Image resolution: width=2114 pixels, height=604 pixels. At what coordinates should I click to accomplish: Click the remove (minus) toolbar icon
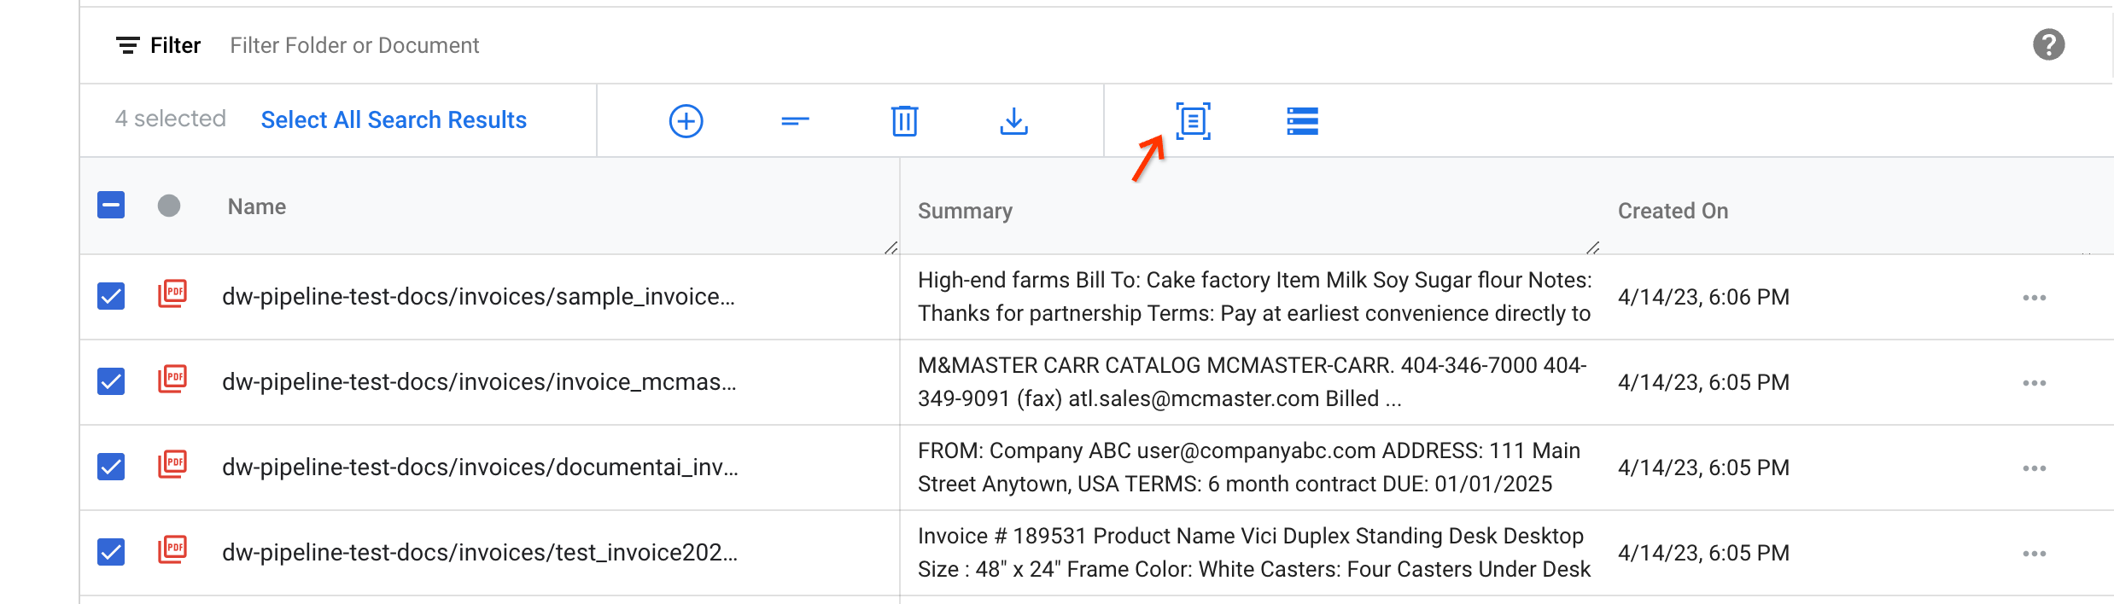coord(795,121)
